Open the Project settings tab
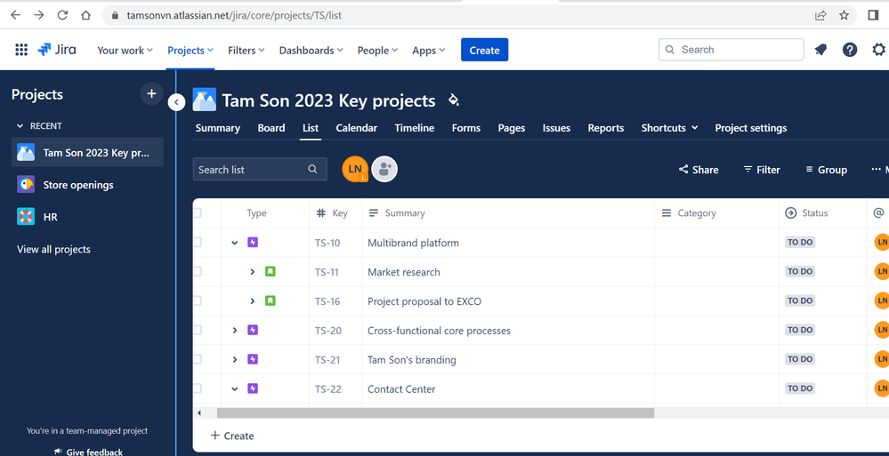Viewport: 889px width, 456px height. tap(751, 128)
